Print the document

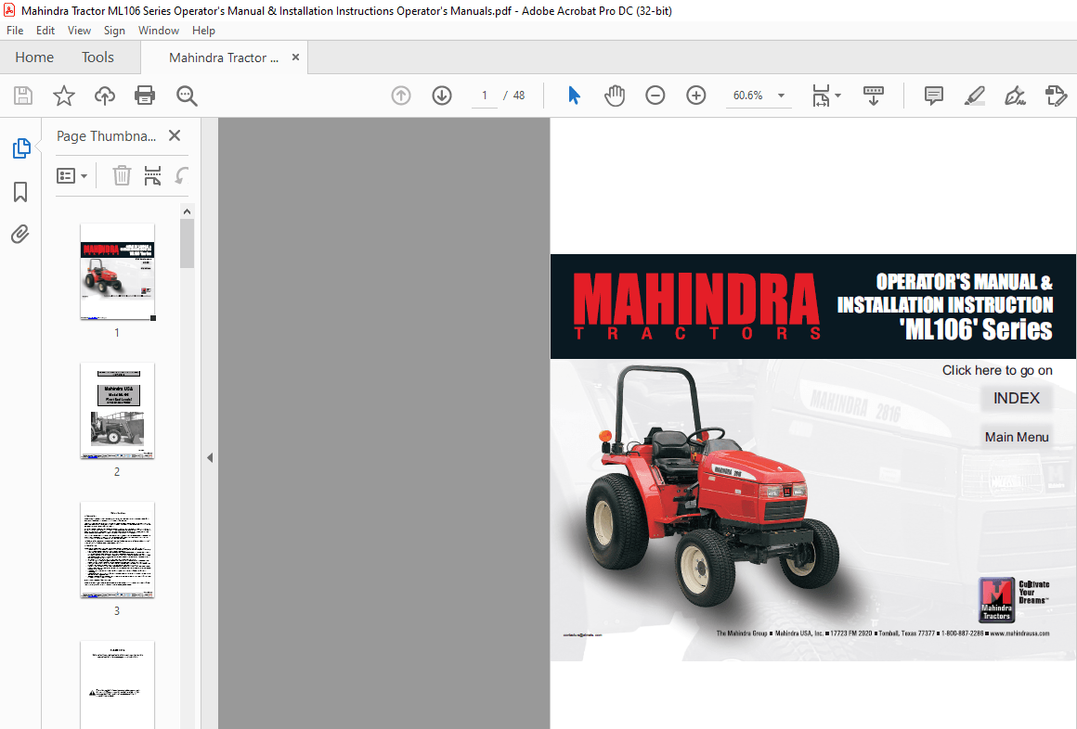click(145, 96)
